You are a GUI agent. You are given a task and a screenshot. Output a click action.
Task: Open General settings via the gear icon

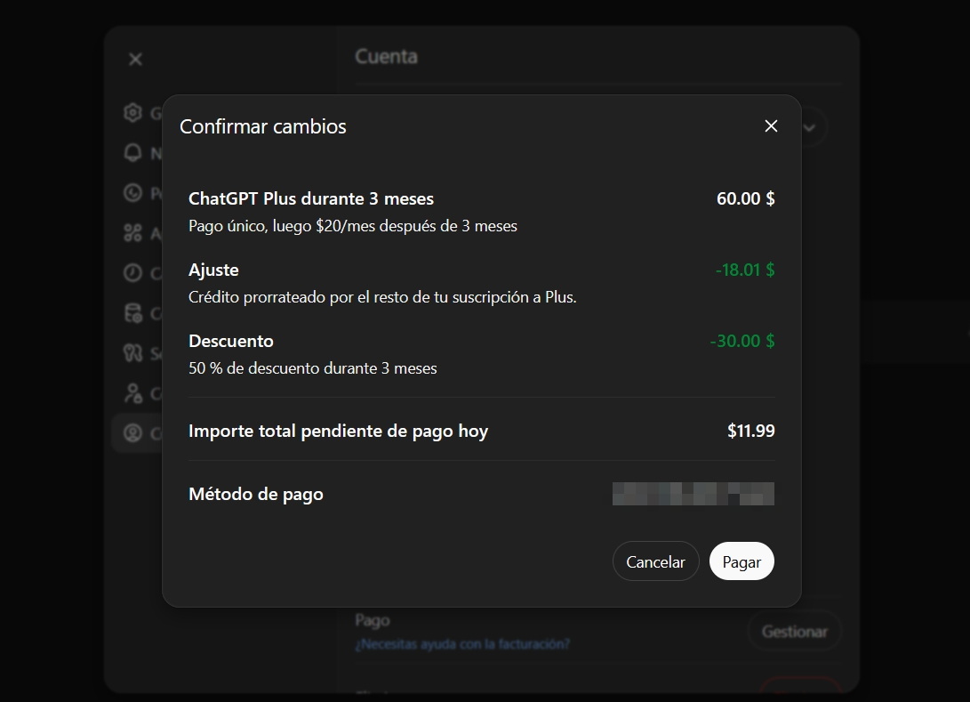point(133,113)
